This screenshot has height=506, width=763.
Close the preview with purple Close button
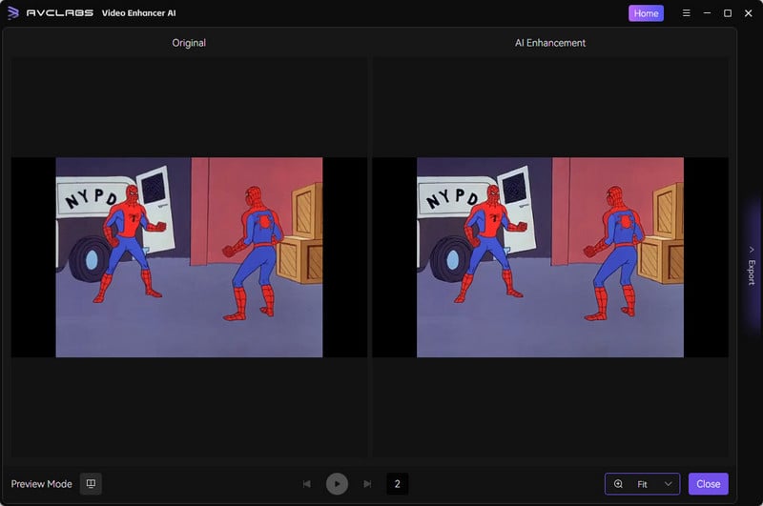tap(708, 484)
